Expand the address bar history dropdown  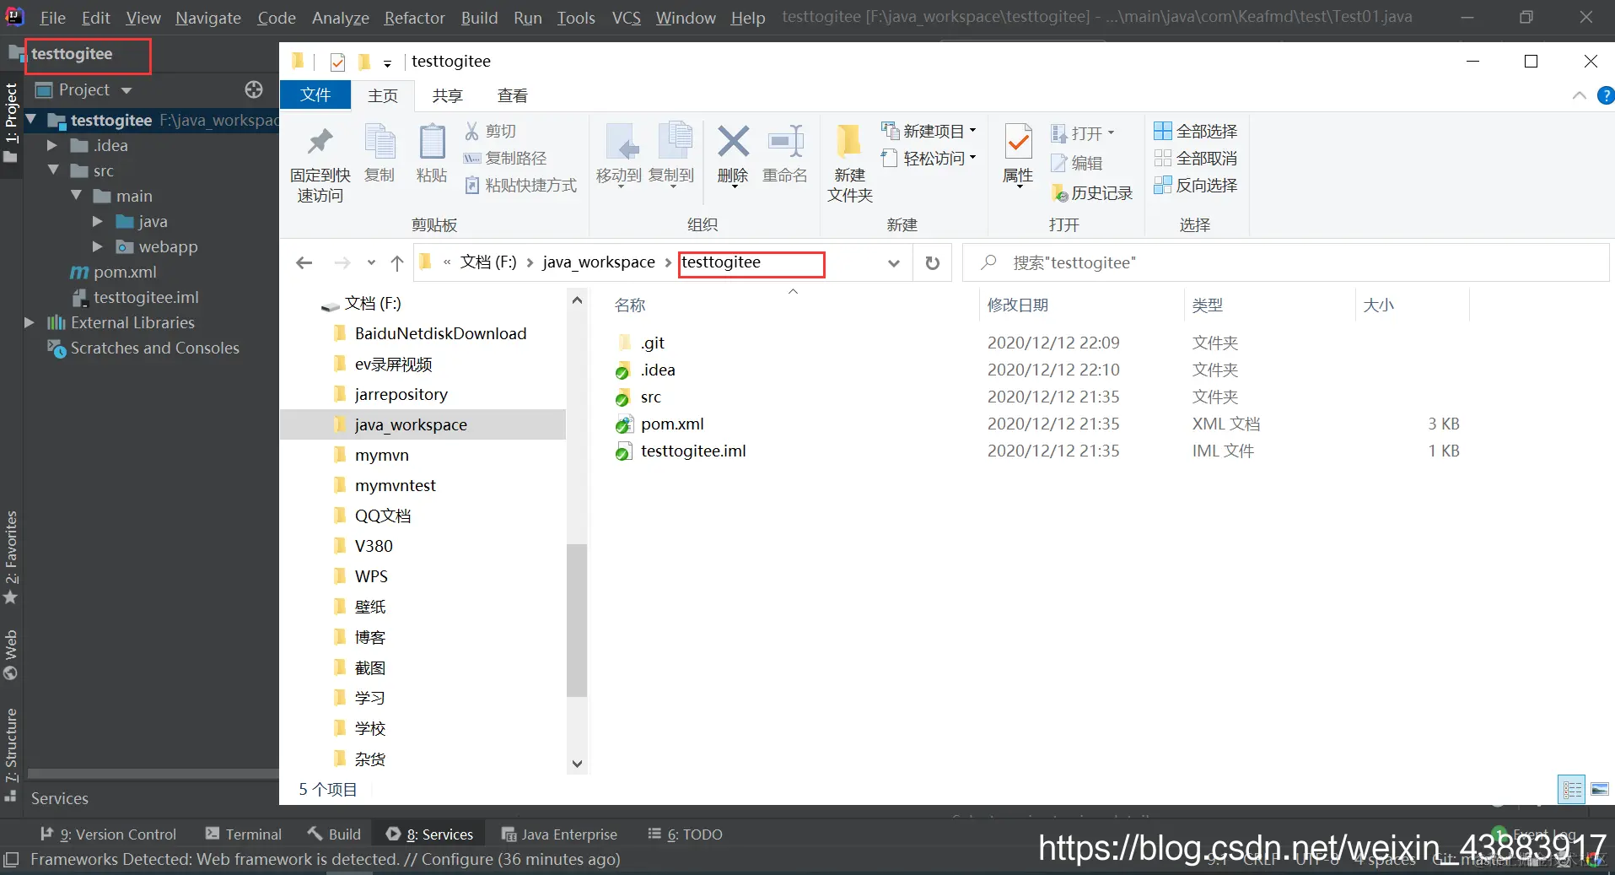tap(893, 263)
